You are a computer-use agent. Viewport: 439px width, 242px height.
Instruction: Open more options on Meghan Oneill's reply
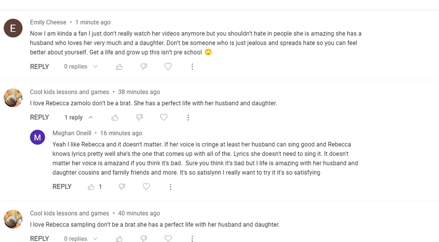coord(170,186)
